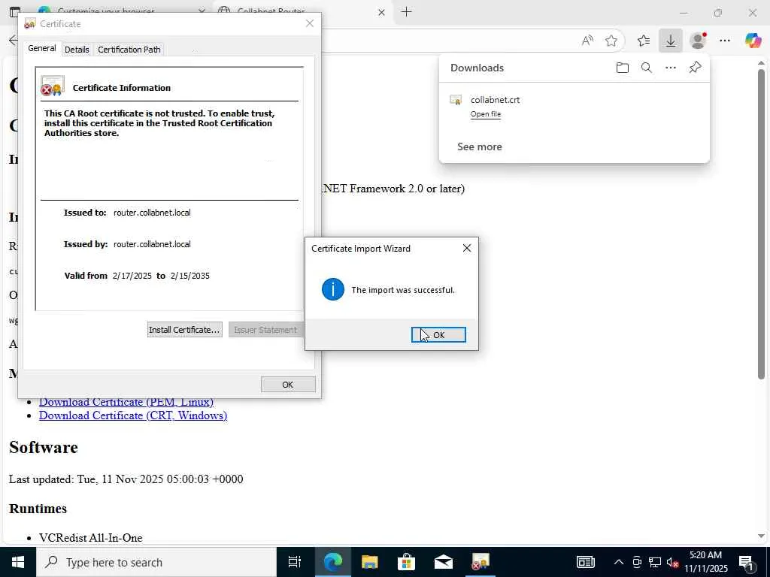This screenshot has width=770, height=577.
Task: Select the General tab in Certificate window
Action: 42,48
